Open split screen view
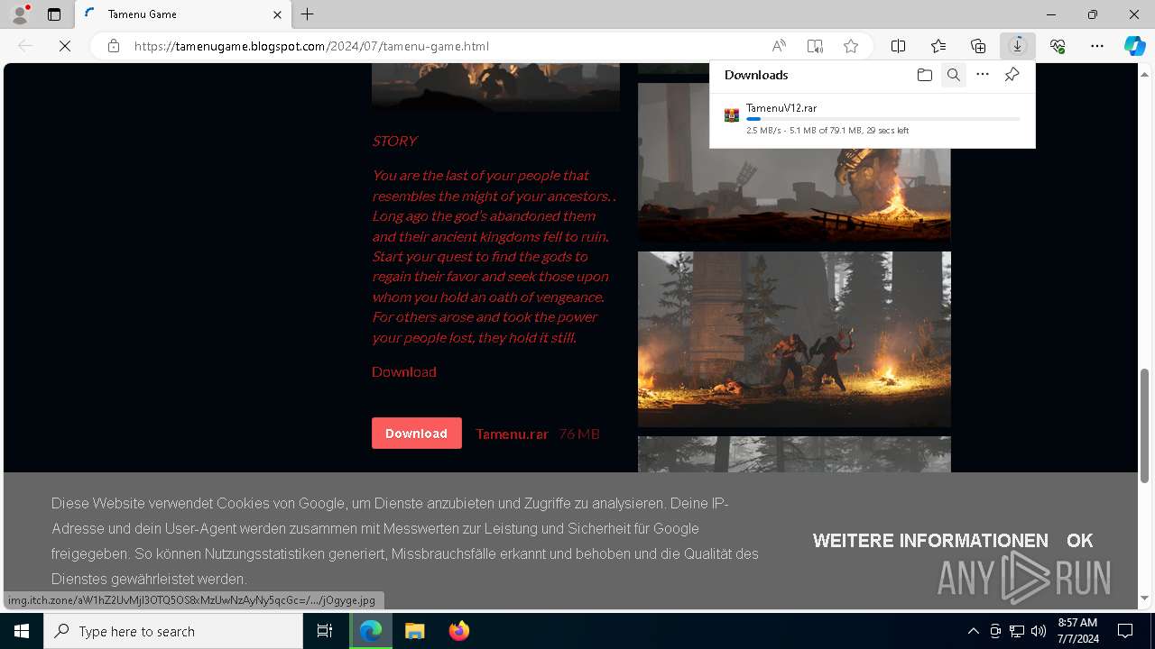 (899, 46)
